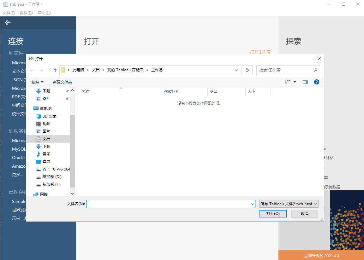The width and height of the screenshot is (364, 260).
Task: Click 新建文件夹 button
Action: (x=63, y=82)
